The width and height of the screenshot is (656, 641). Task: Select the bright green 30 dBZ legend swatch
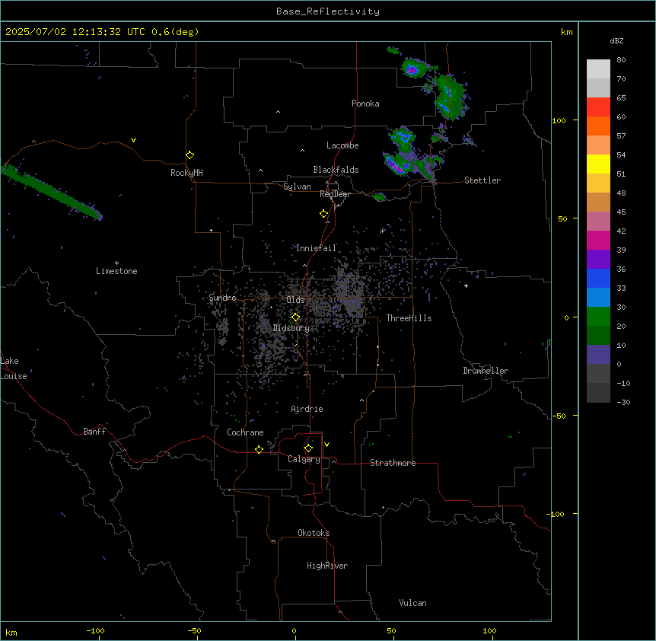click(x=598, y=317)
